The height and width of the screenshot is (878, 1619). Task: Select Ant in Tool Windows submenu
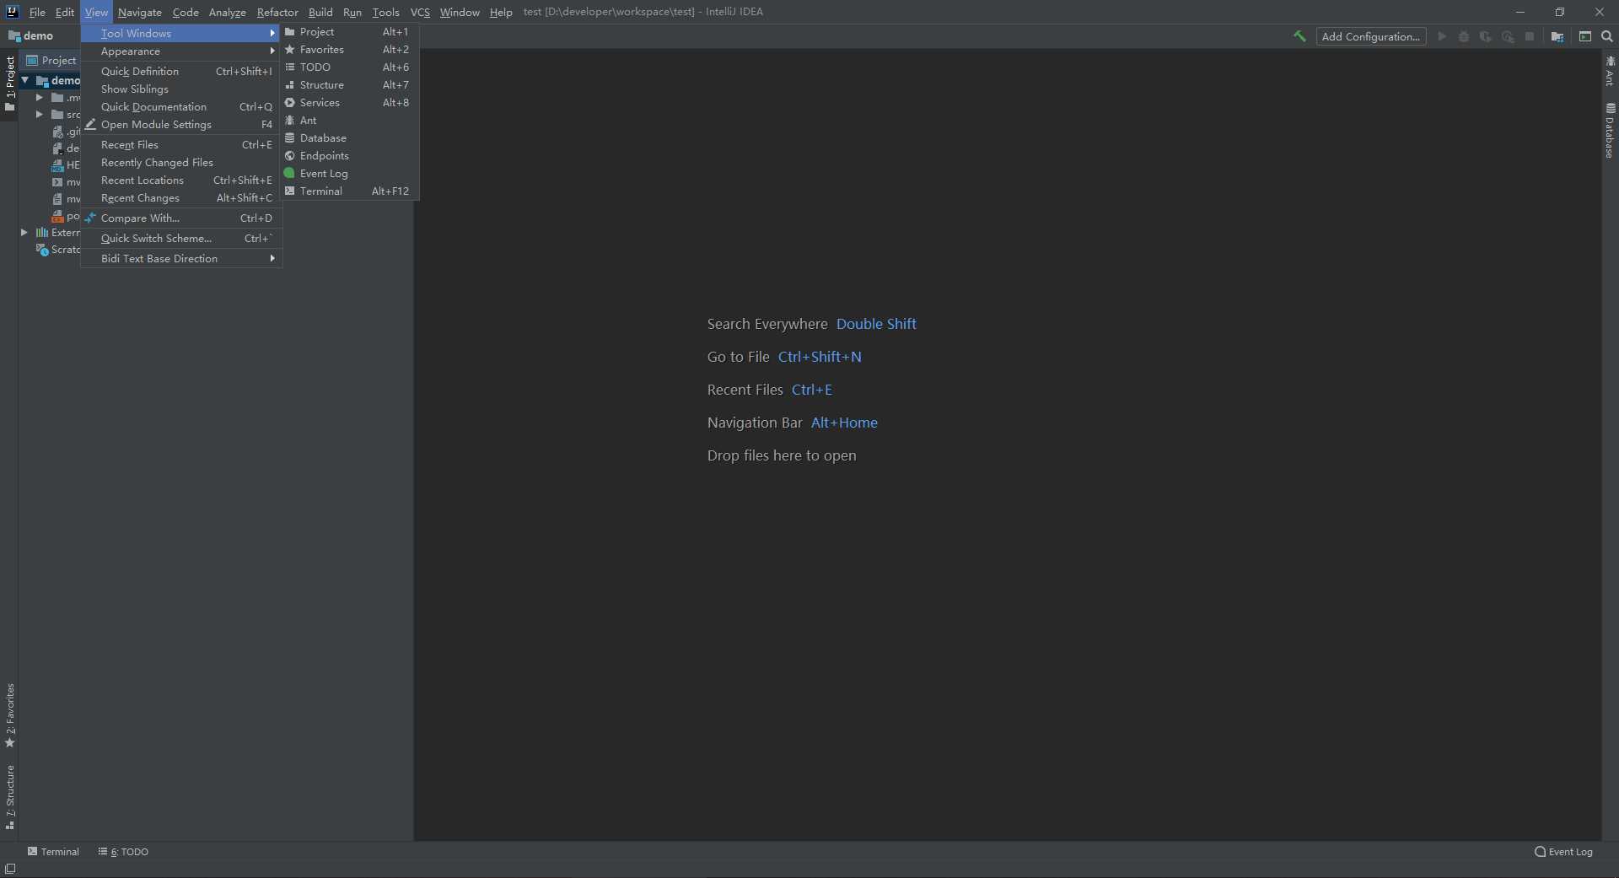pyautogui.click(x=349, y=121)
